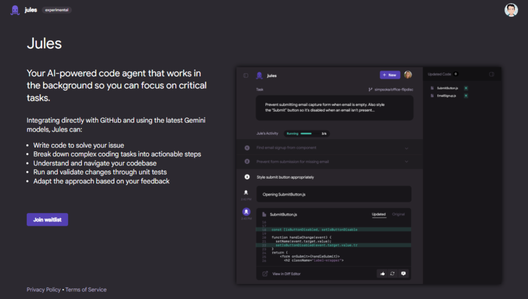Click the step 3 number badge
The width and height of the screenshot is (528, 299).
[x=247, y=177]
